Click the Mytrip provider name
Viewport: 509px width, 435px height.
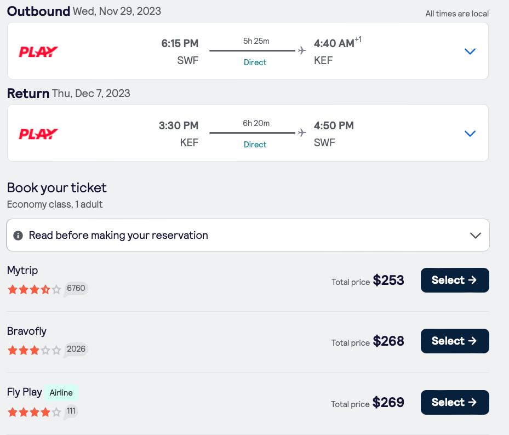(22, 270)
